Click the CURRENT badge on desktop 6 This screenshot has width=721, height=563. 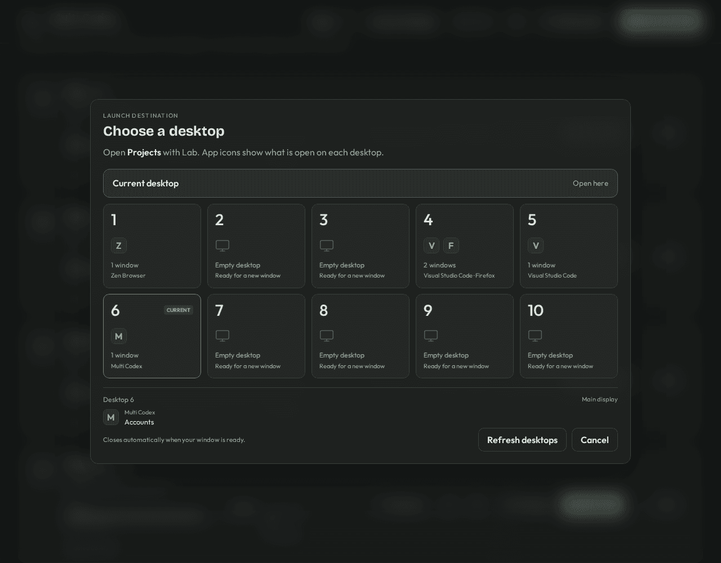pos(179,310)
